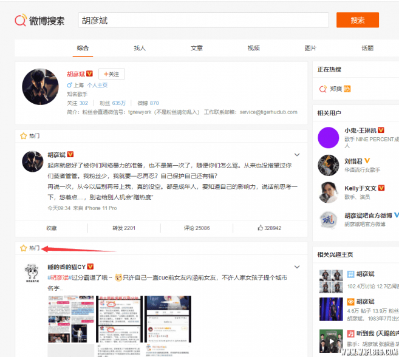Click the star icon of the second 热门 header
Image resolution: width=399 pixels, height=357 pixels.
point(24,248)
